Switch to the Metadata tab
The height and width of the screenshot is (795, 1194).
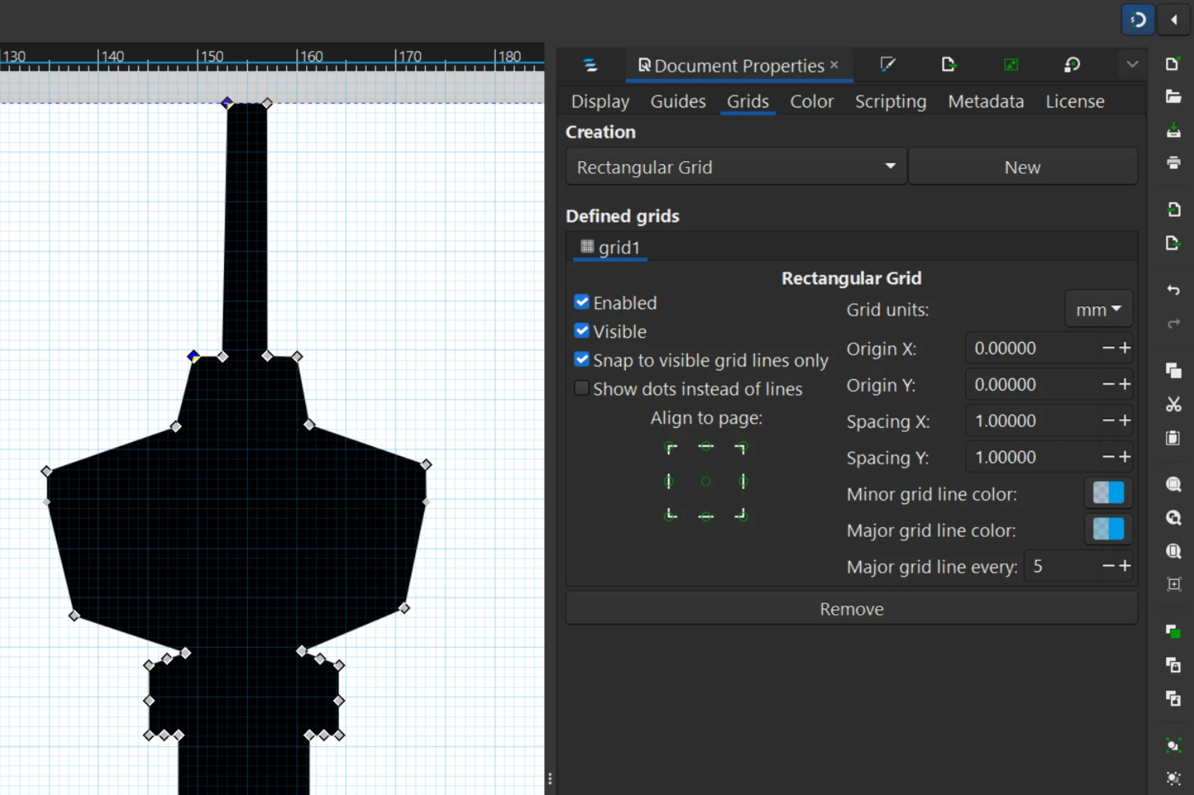[x=985, y=101]
